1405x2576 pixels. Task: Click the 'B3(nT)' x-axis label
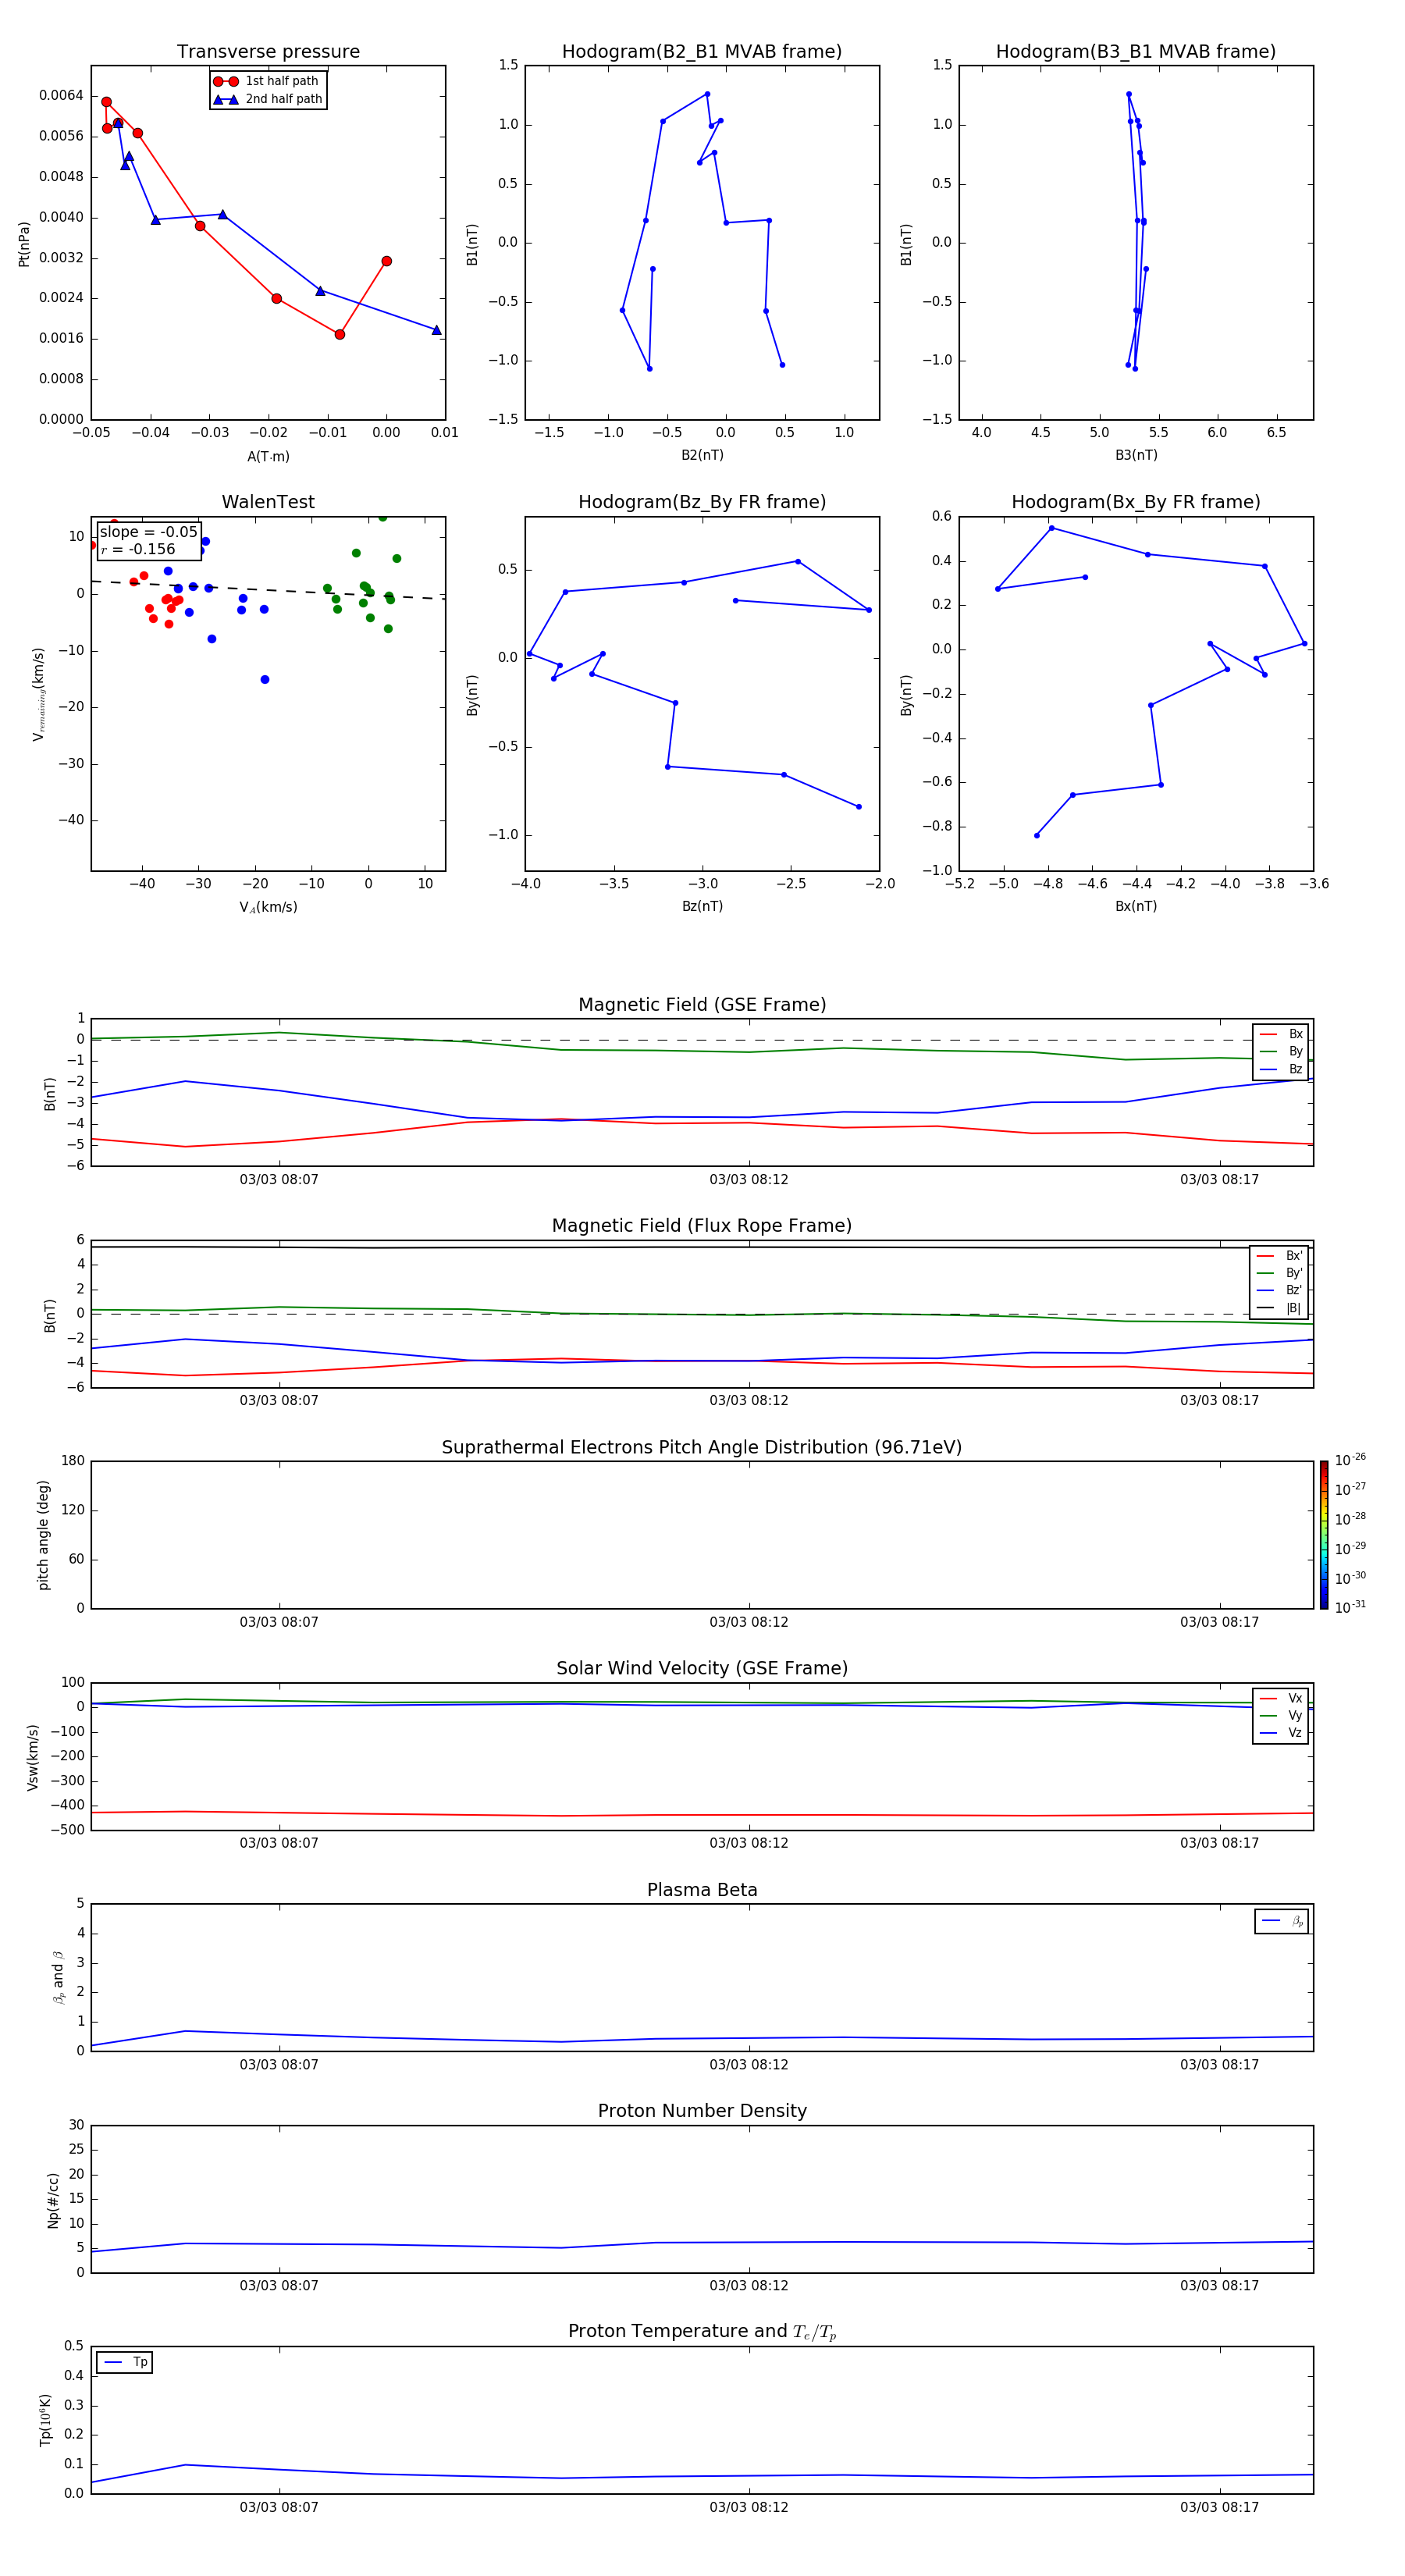(x=1136, y=455)
